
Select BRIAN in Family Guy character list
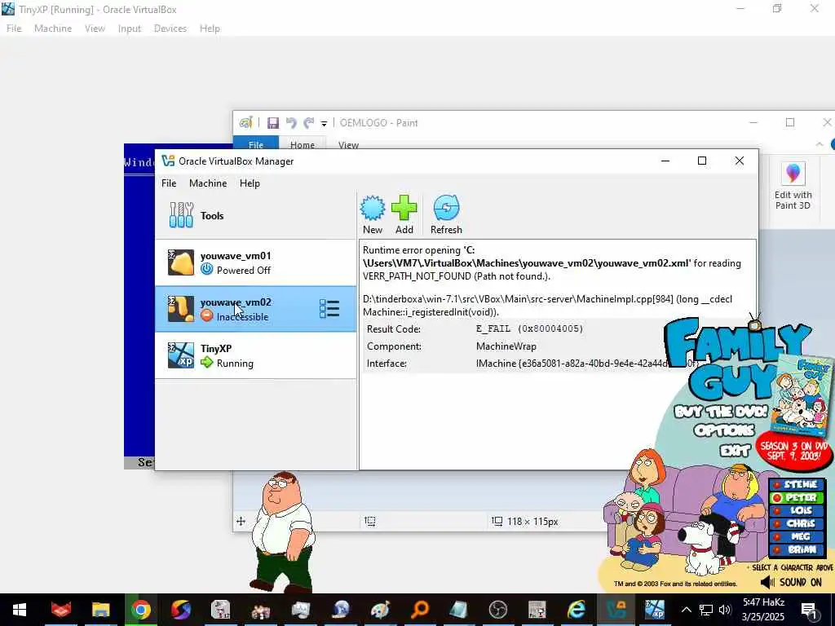point(797,549)
